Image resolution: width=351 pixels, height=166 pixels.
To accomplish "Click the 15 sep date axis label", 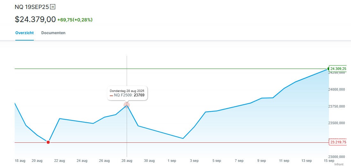I will [x=329, y=161].
